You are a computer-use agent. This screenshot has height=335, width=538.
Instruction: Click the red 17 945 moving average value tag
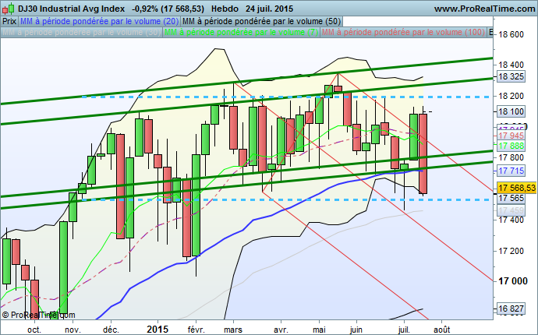pyautogui.click(x=511, y=136)
